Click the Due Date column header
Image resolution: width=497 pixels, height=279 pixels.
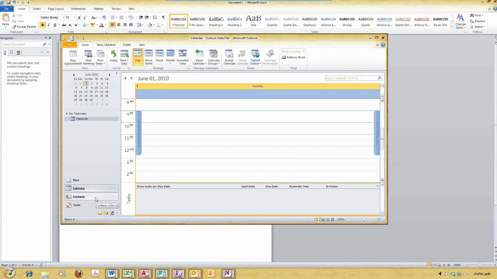[x=271, y=186]
